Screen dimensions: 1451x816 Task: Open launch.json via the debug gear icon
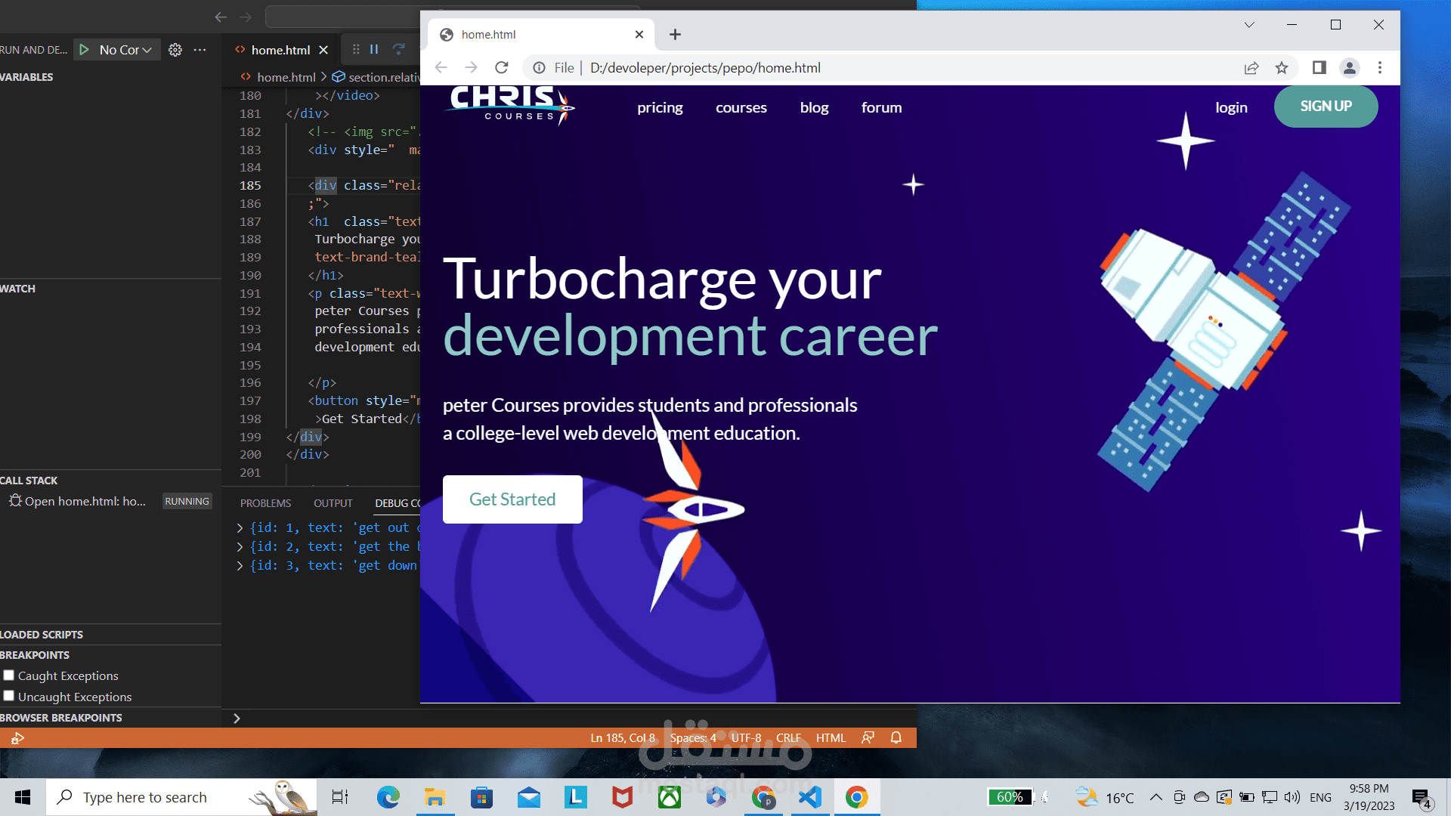(x=175, y=50)
